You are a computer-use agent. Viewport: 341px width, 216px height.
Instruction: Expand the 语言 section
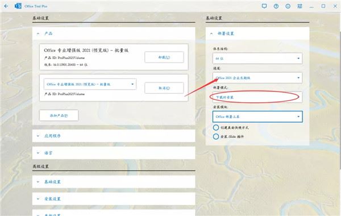(114, 153)
